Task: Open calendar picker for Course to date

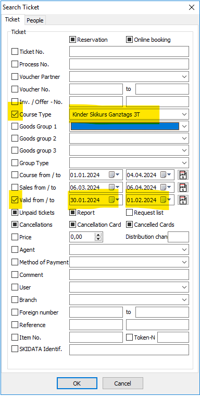Action: (x=166, y=175)
